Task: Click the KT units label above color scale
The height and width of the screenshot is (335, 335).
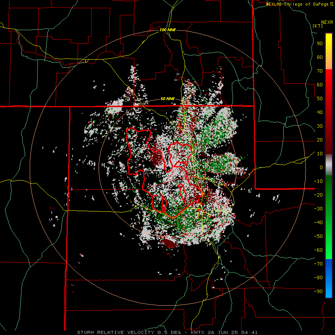Action: point(318,26)
